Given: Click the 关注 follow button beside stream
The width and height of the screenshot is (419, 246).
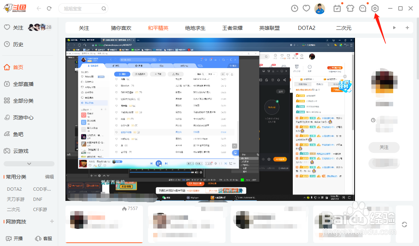Looking at the screenshot, I should click(384, 147).
